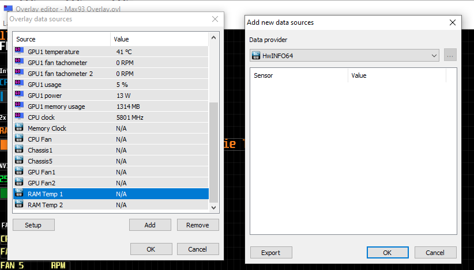Click the '13 W' value
The width and height of the screenshot is (474, 270).
(123, 96)
